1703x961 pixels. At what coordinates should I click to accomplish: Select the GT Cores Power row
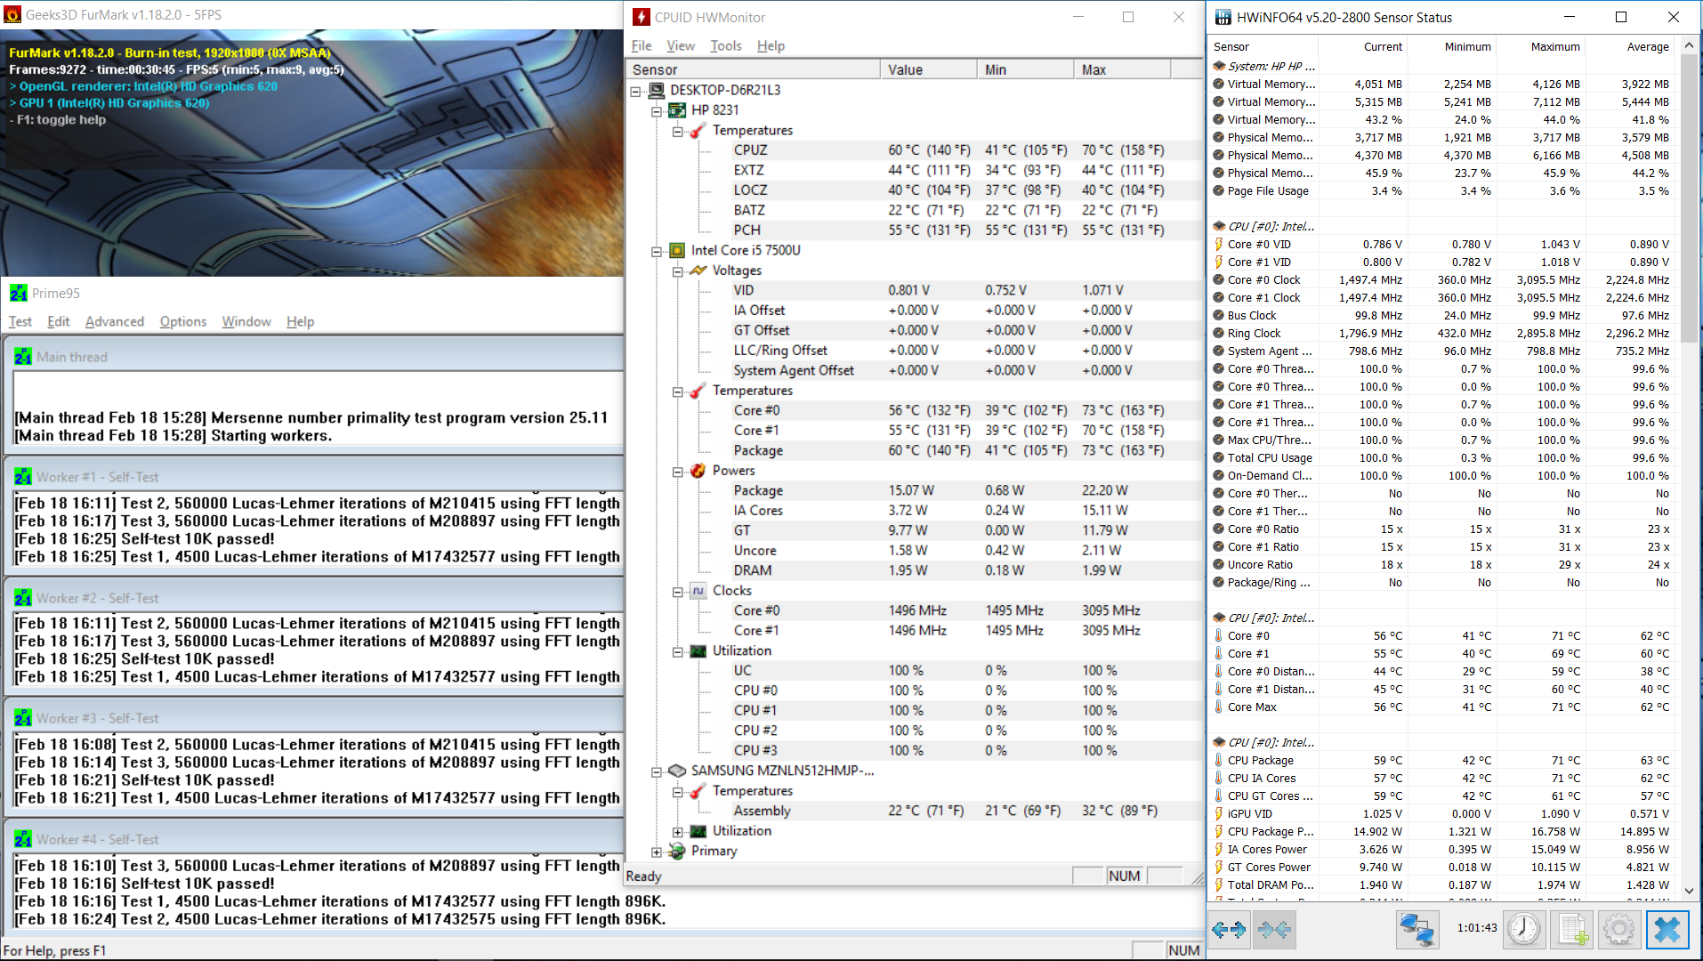(x=1442, y=867)
